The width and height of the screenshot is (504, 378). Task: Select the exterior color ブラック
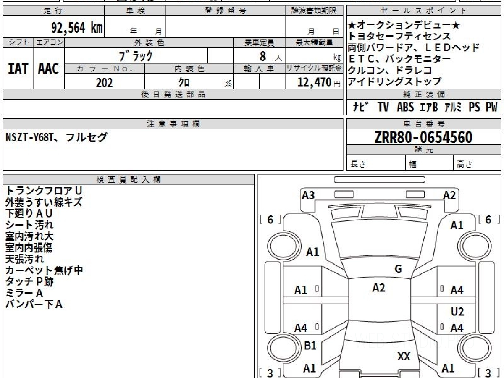[136, 55]
